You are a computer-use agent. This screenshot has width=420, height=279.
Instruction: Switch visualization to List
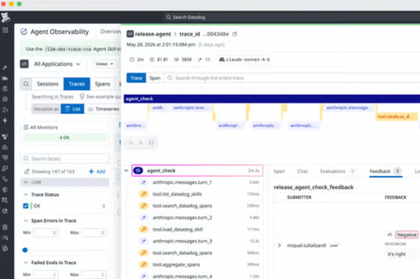72,109
